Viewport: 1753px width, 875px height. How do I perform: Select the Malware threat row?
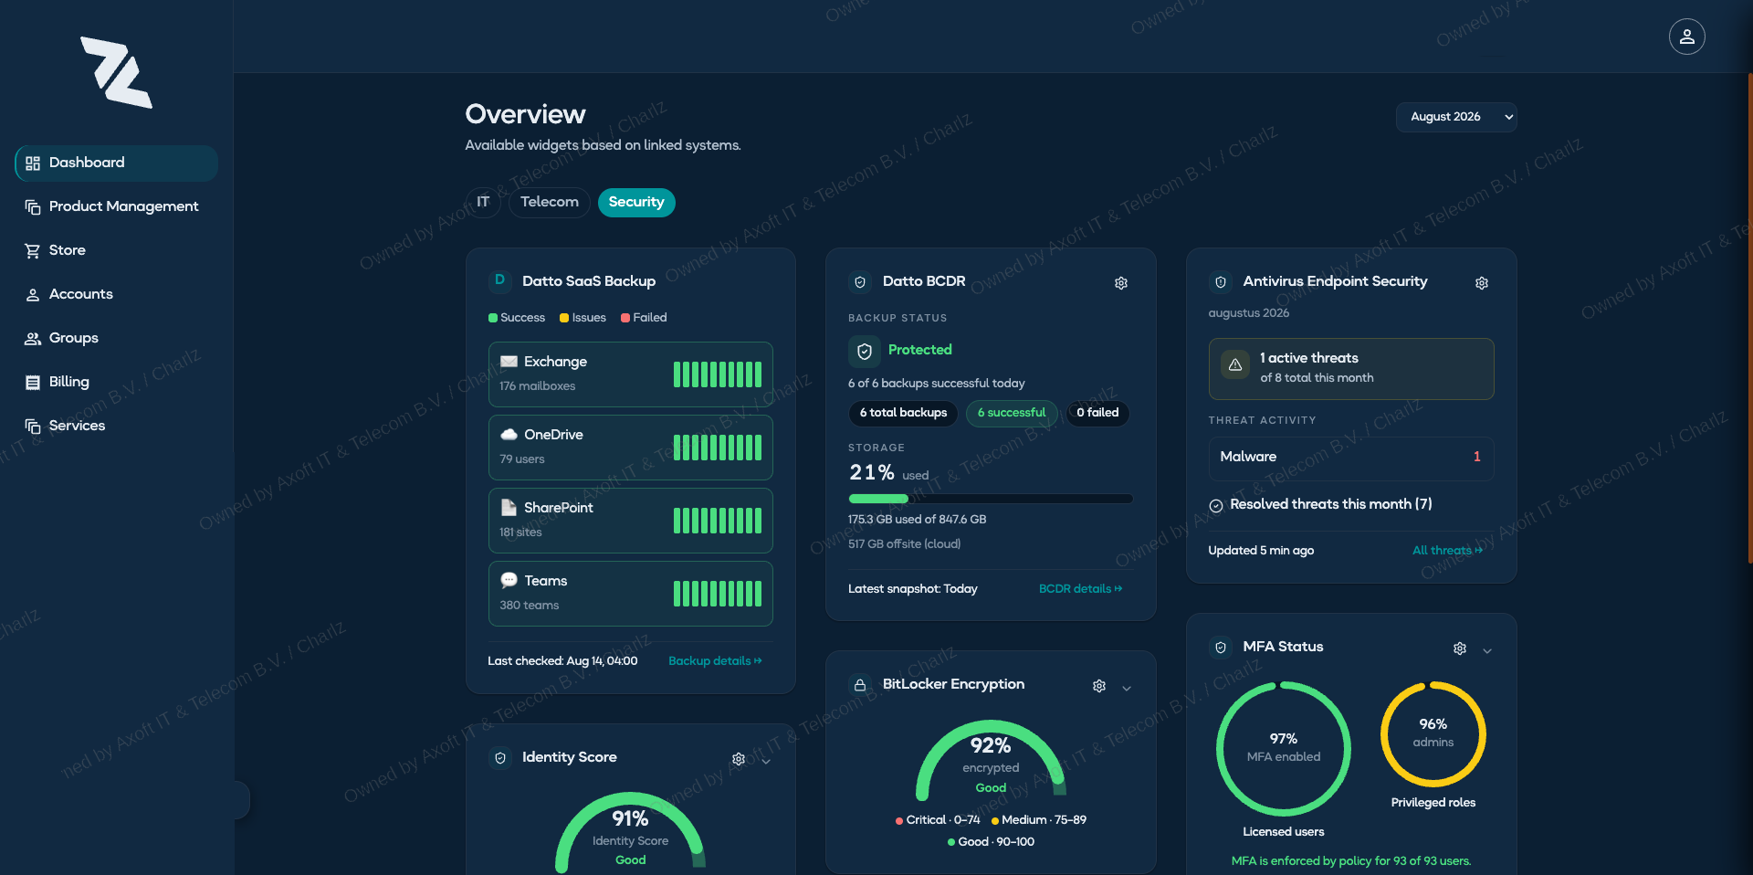[1351, 458]
